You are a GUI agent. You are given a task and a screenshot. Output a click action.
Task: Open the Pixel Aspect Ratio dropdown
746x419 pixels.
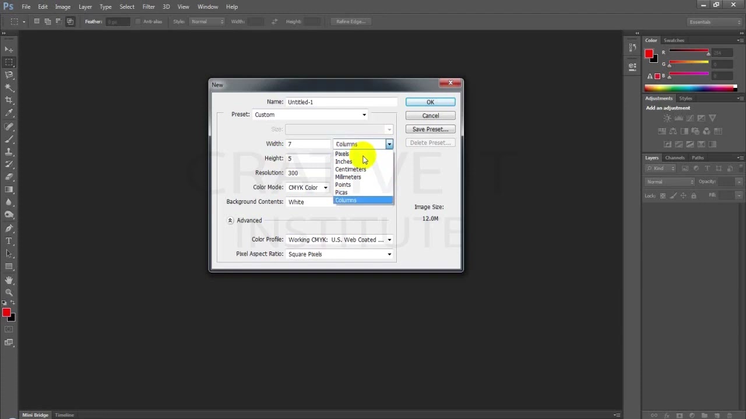[339, 254]
